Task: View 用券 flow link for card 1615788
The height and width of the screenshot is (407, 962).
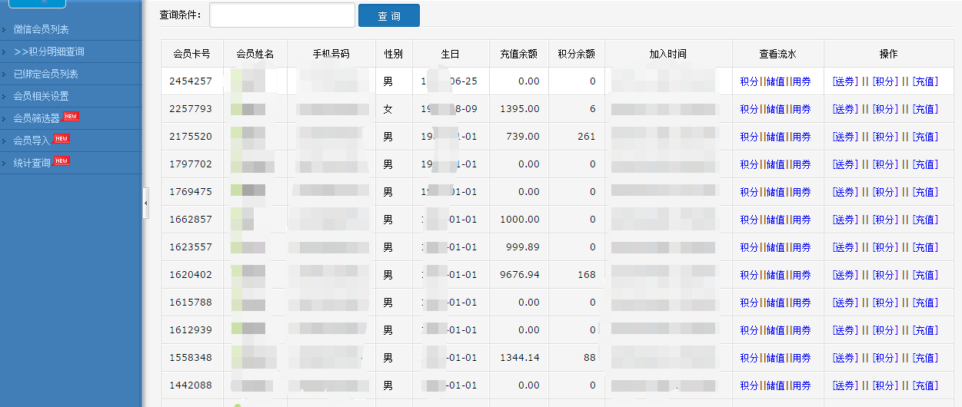Action: 801,303
